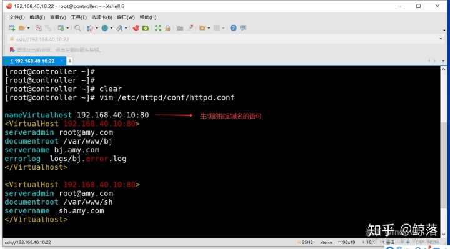Launch the green Xftp file transfer icon

click(x=146, y=28)
